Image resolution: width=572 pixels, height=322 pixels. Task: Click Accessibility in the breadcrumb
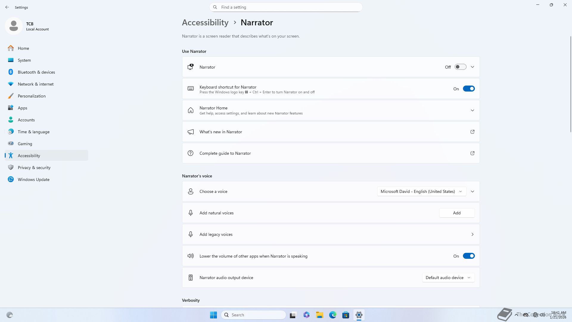tap(205, 23)
